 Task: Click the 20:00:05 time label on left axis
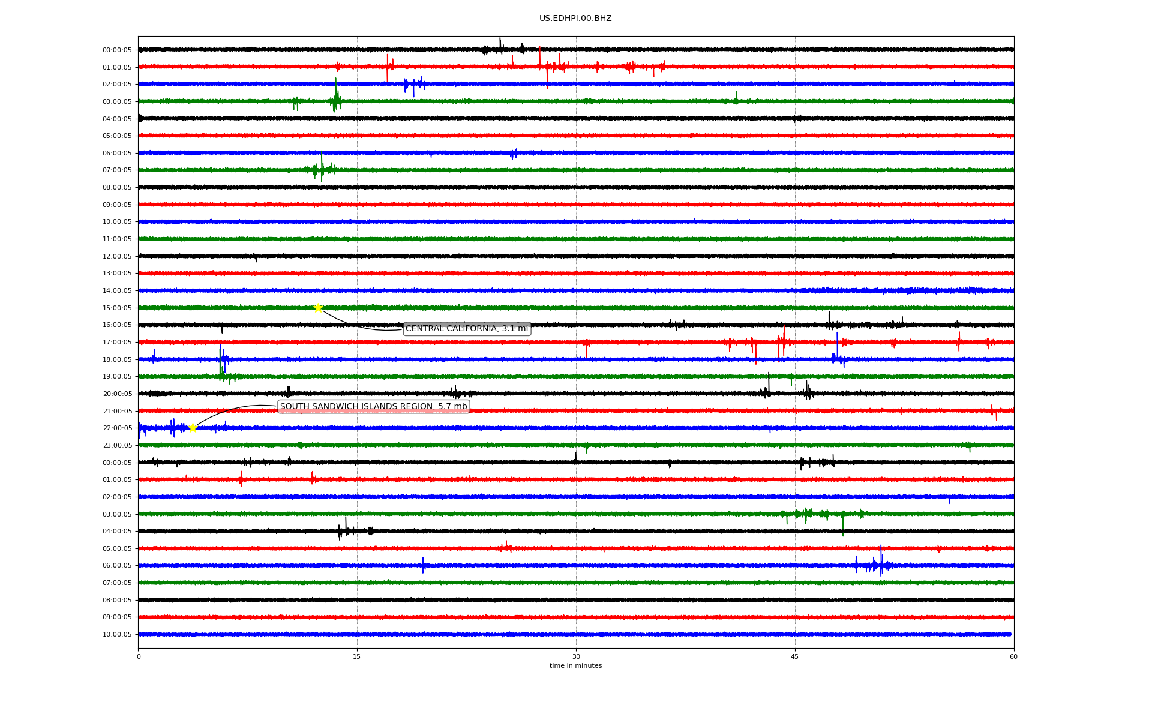tap(117, 394)
